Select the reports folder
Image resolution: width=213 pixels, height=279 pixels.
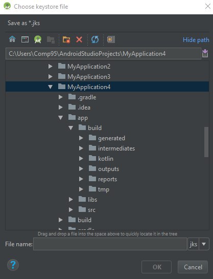point(108,179)
